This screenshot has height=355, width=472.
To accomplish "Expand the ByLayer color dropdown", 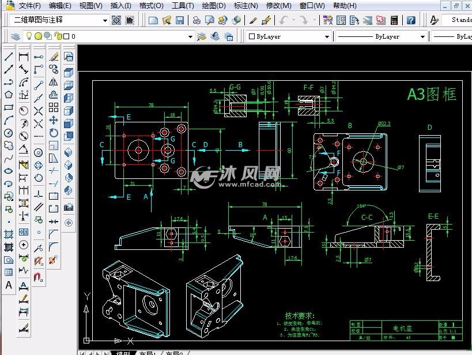I will coord(327,36).
